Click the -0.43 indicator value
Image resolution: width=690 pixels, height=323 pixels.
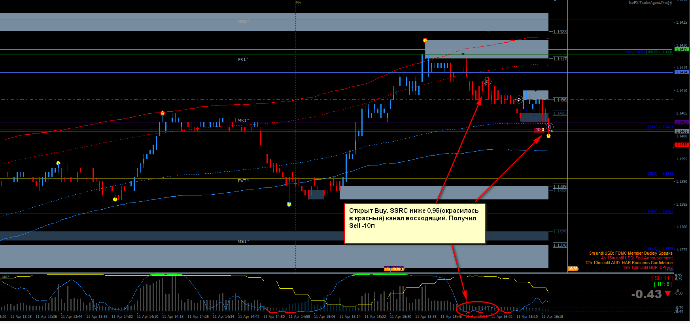pyautogui.click(x=647, y=294)
